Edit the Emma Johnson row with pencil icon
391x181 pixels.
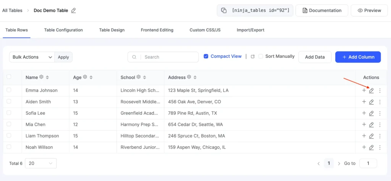pos(371,91)
